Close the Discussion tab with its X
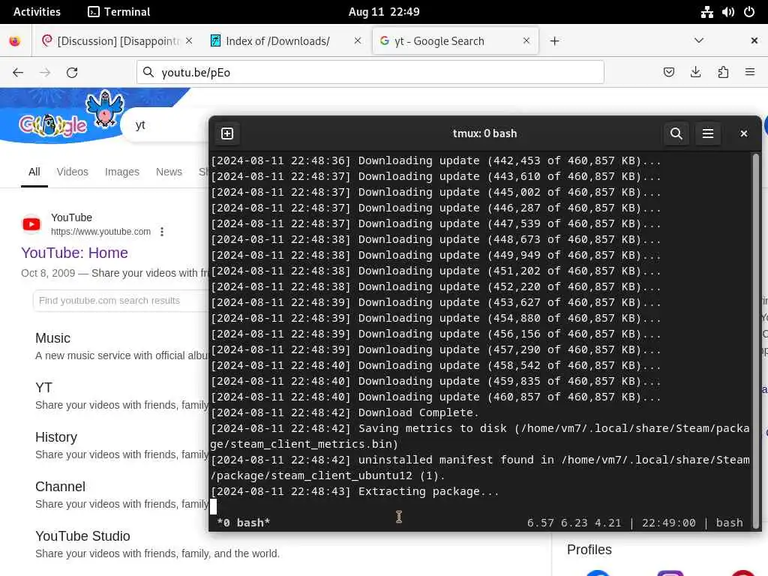The image size is (768, 576). point(189,40)
